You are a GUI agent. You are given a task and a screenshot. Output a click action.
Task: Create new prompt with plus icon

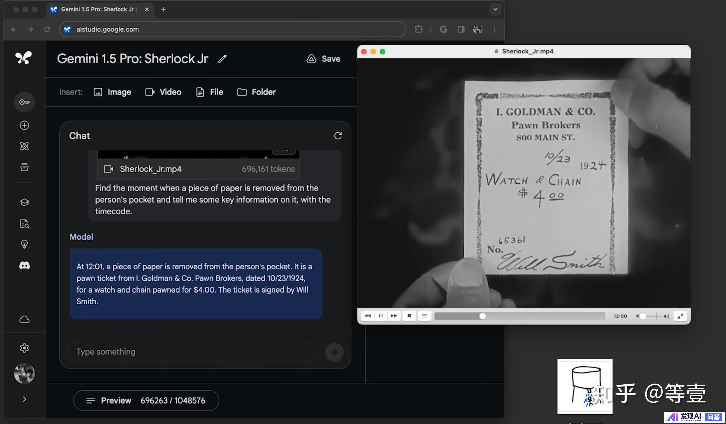click(24, 125)
